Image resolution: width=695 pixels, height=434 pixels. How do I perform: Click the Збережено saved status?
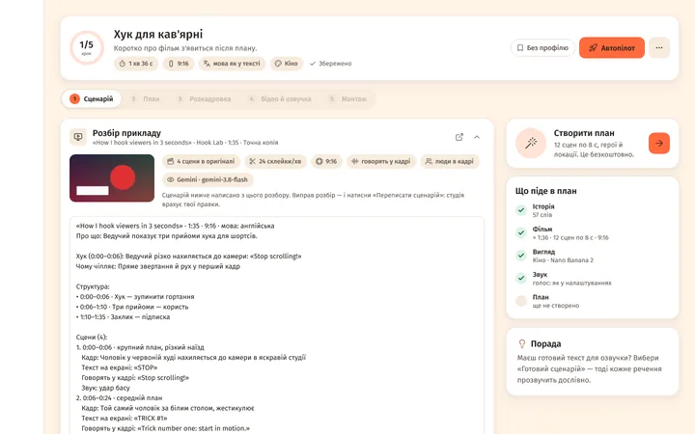[x=331, y=64]
